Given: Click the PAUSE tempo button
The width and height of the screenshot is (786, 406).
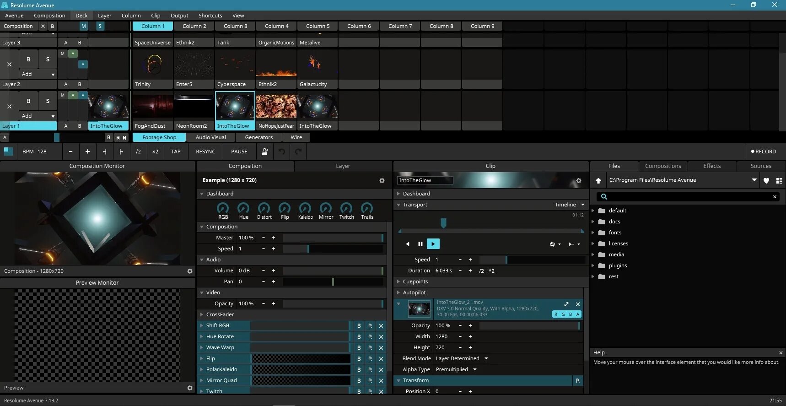Looking at the screenshot, I should click(x=239, y=152).
